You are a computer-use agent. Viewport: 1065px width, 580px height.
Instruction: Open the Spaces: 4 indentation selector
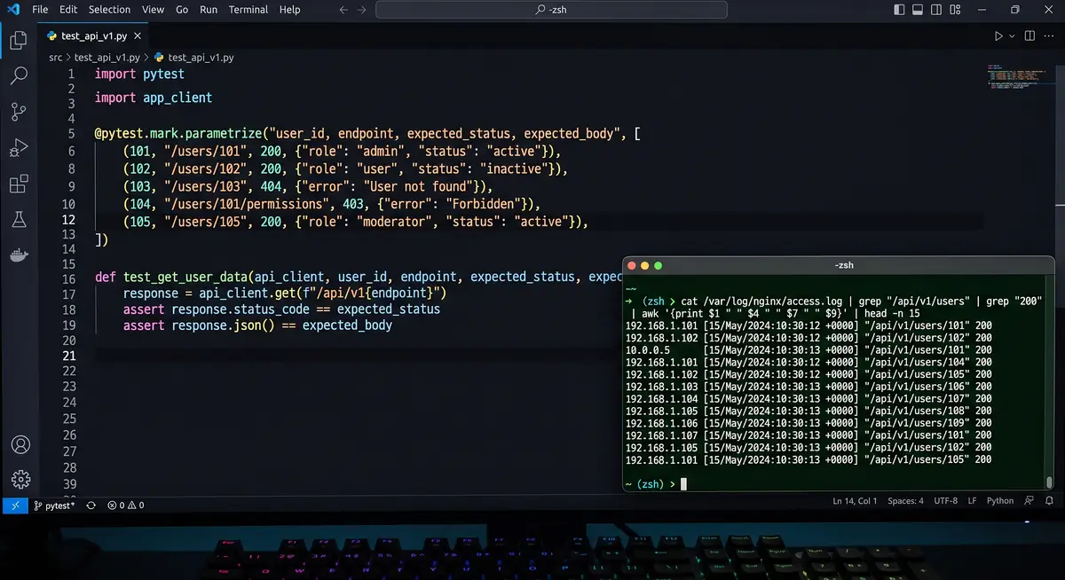coord(905,501)
